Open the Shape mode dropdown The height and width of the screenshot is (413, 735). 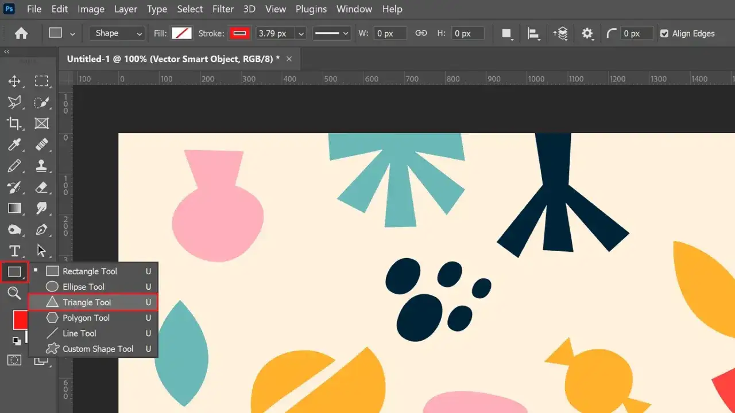pos(117,33)
